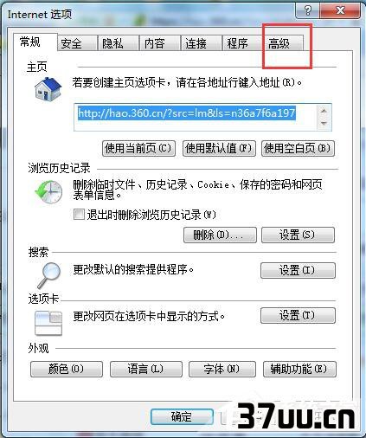
Task: Confirm with the 确定 button
Action: [182, 416]
